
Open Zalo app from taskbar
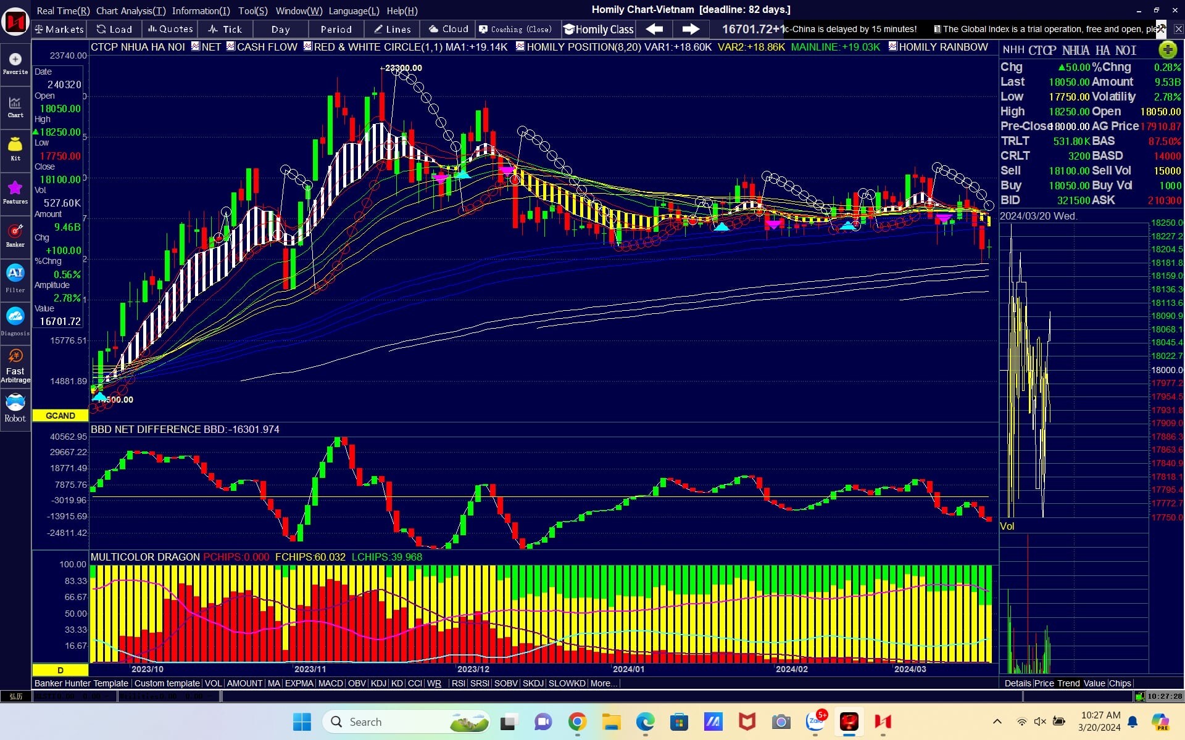click(815, 721)
